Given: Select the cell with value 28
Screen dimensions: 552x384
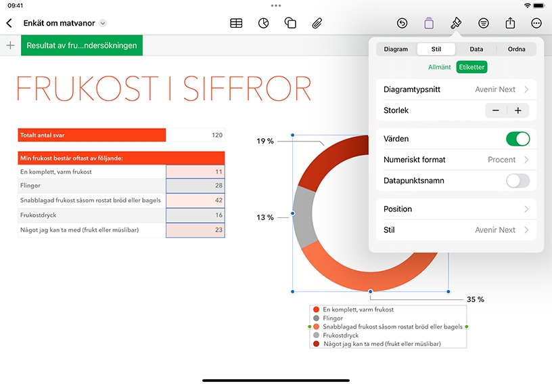Looking at the screenshot, I should 195,186.
